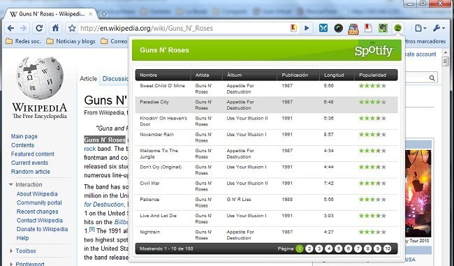Screen dimensions: 454x266
Task: Open Donate to Wikipedia link
Action: 42,229
